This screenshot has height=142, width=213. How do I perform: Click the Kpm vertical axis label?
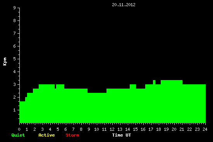click(5, 62)
